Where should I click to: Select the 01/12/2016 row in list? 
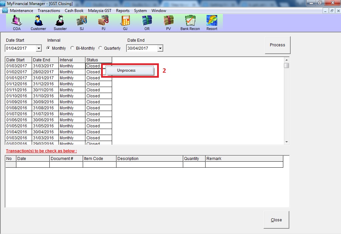point(17,84)
